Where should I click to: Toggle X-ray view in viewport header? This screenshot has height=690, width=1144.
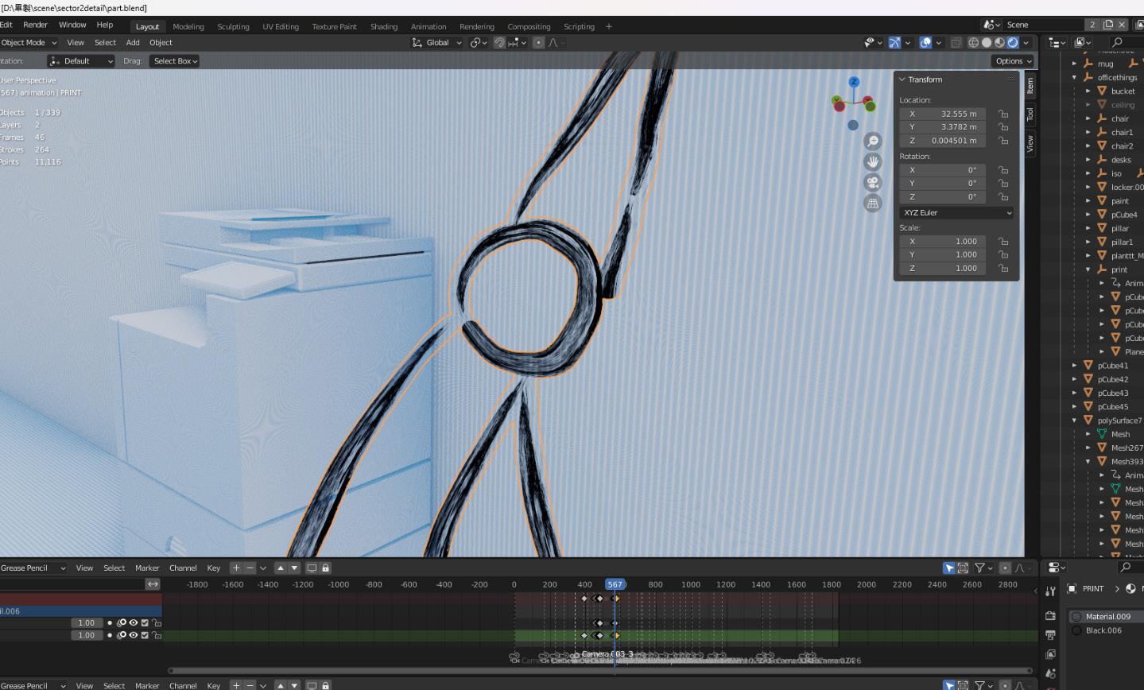[x=956, y=43]
